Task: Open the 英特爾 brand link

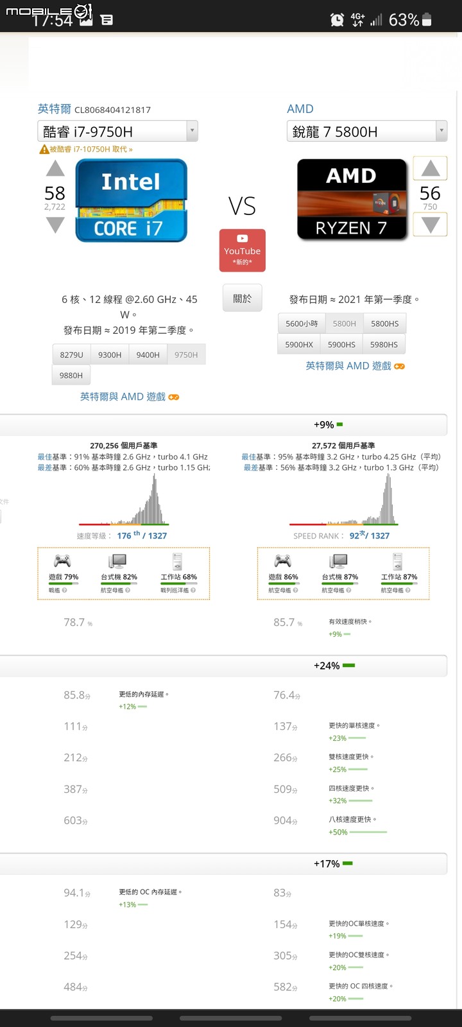Action: 54,109
